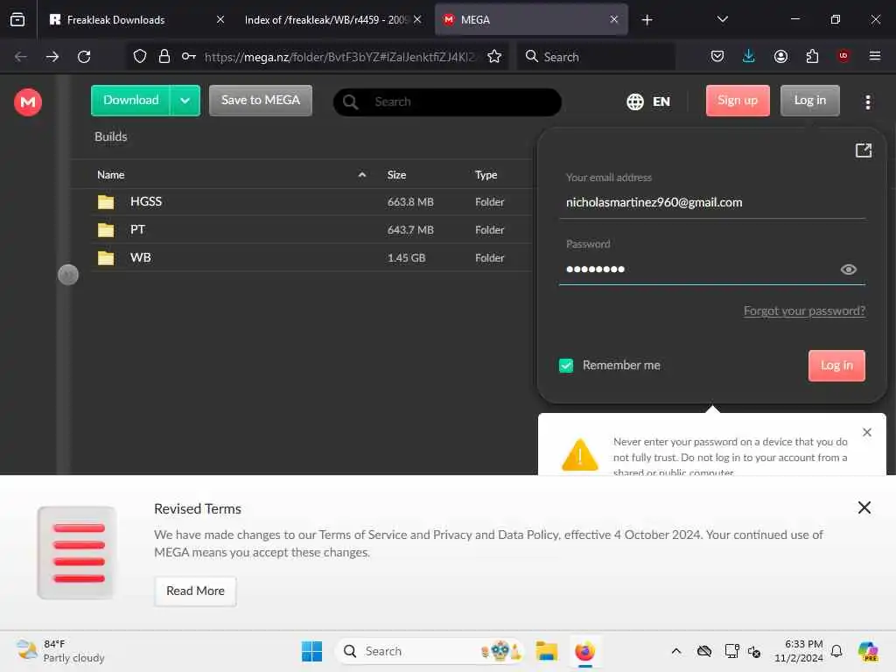Open Firefox from the taskbar

pos(584,651)
